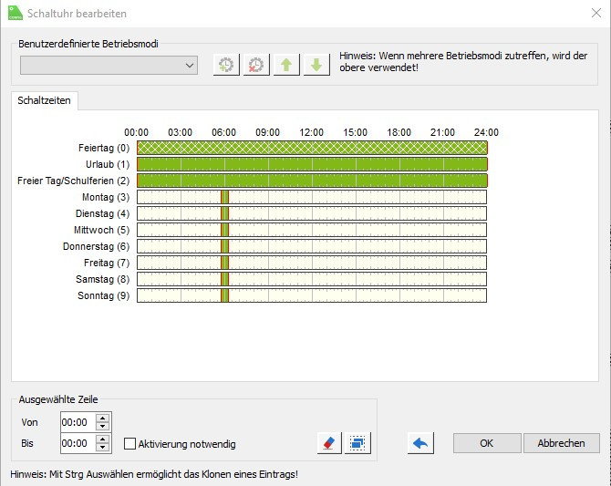The width and height of the screenshot is (611, 486).
Task: Click the Mittwoch (5) row label
Action: pyautogui.click(x=102, y=230)
